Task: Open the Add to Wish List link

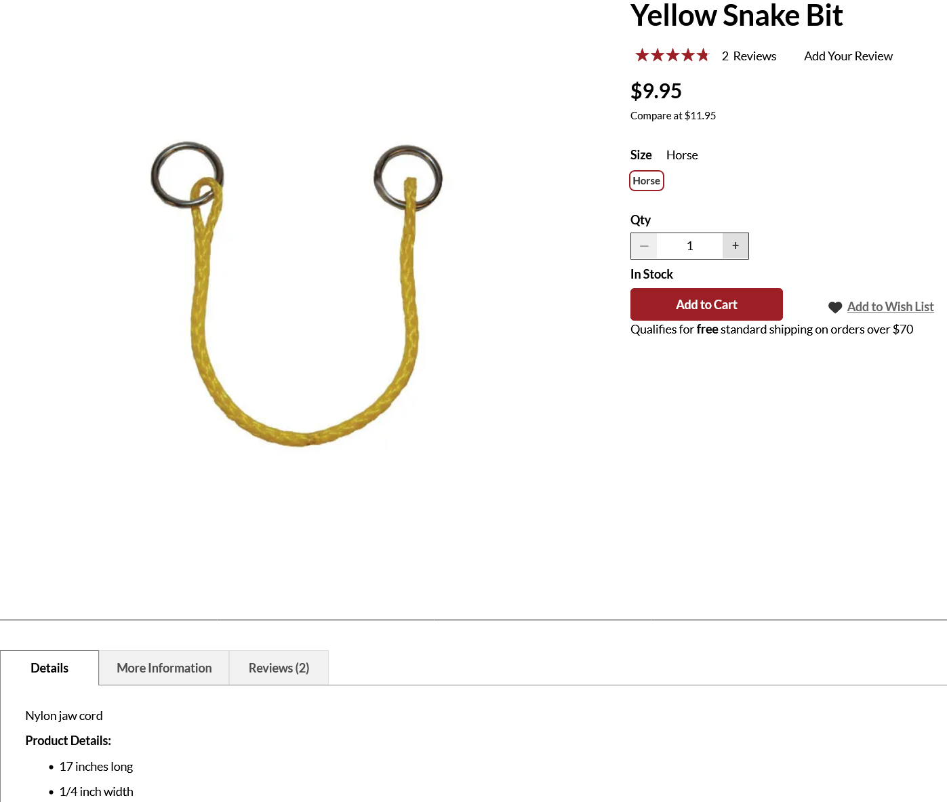Action: 890,307
